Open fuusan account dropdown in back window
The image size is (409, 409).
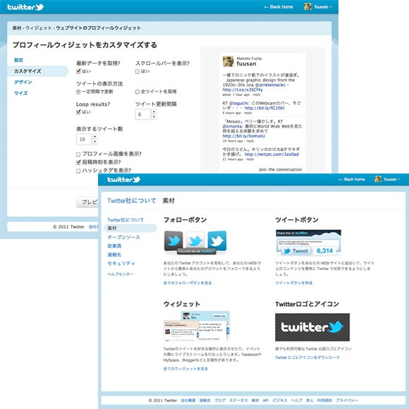(x=323, y=7)
